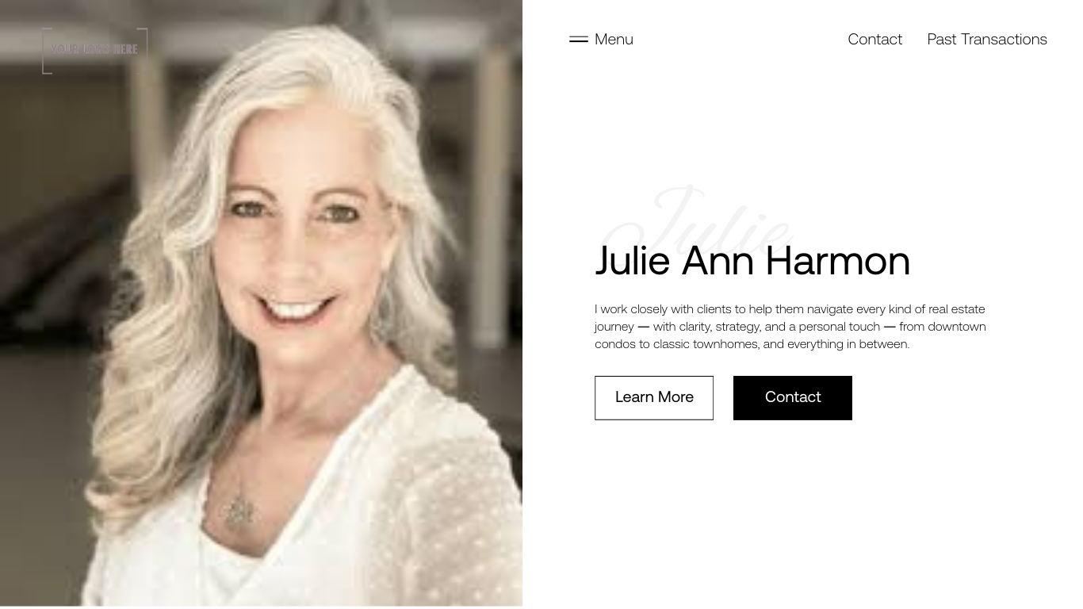Click the word "Learn" on outlined button
This screenshot has width=1083, height=609.
pos(634,396)
